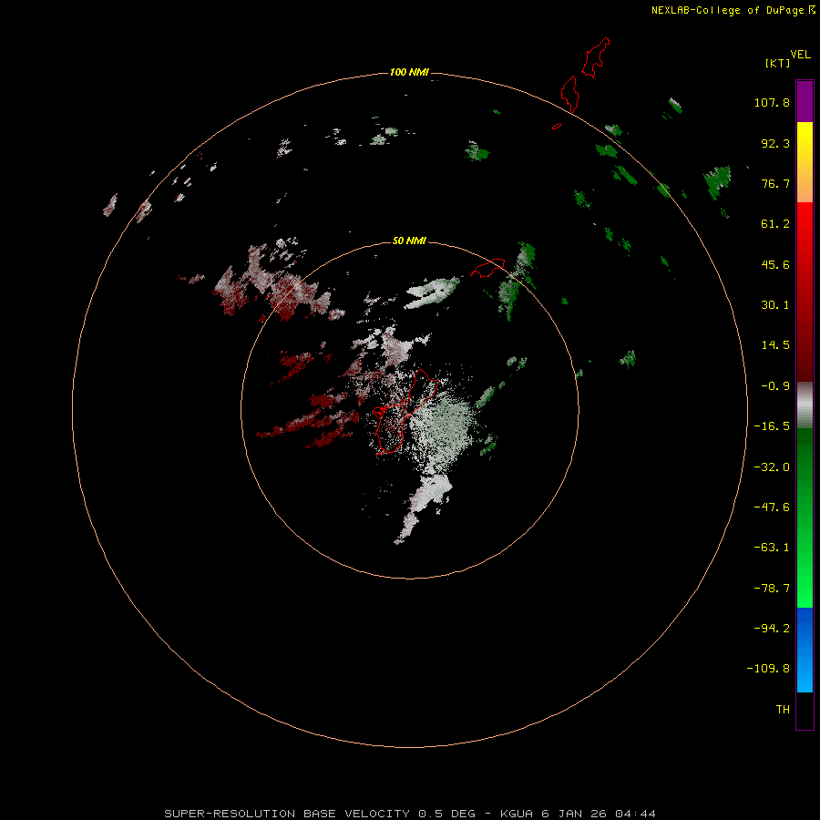Click the northernmost red island outline beyond the 100 NMI ring
This screenshot has width=820, height=820.
[596, 57]
